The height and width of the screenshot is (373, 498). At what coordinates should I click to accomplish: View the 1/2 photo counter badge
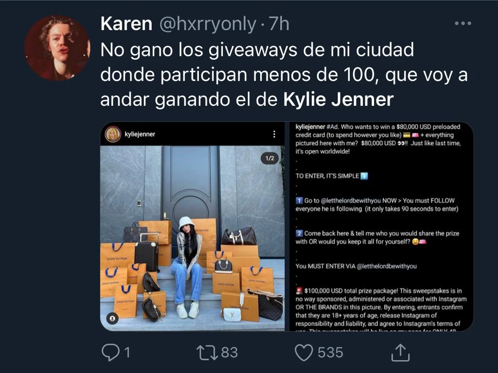(x=269, y=158)
